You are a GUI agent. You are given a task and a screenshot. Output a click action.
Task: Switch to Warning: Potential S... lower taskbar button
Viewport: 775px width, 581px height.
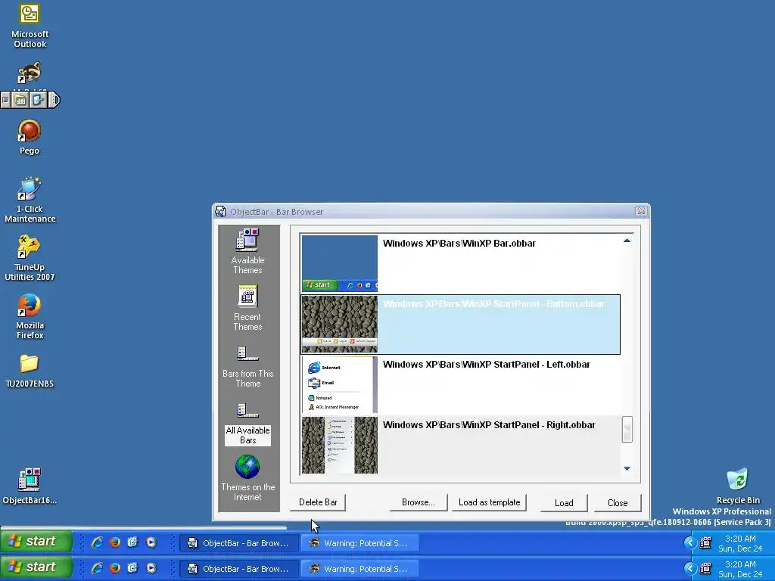360,569
